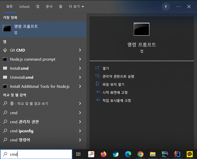Viewport: 197px width, 159px height.
Task: Open the Task View taskbar icon
Action: (78, 154)
